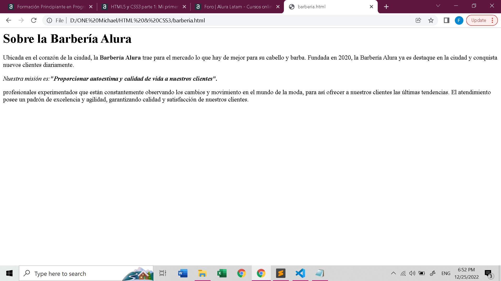The width and height of the screenshot is (501, 281).
Task: Click the browser profile avatar F
Action: (x=460, y=20)
